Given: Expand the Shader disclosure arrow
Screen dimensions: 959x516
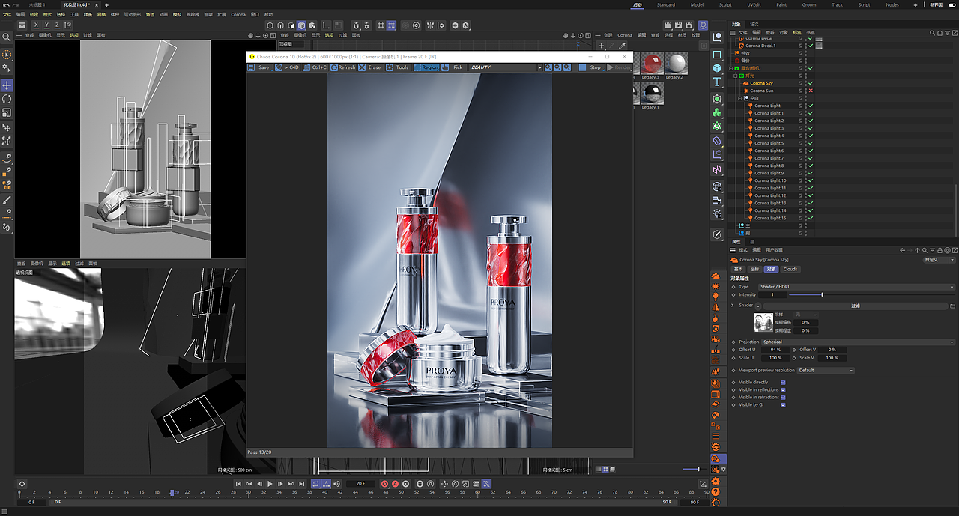Looking at the screenshot, I should click(733, 306).
